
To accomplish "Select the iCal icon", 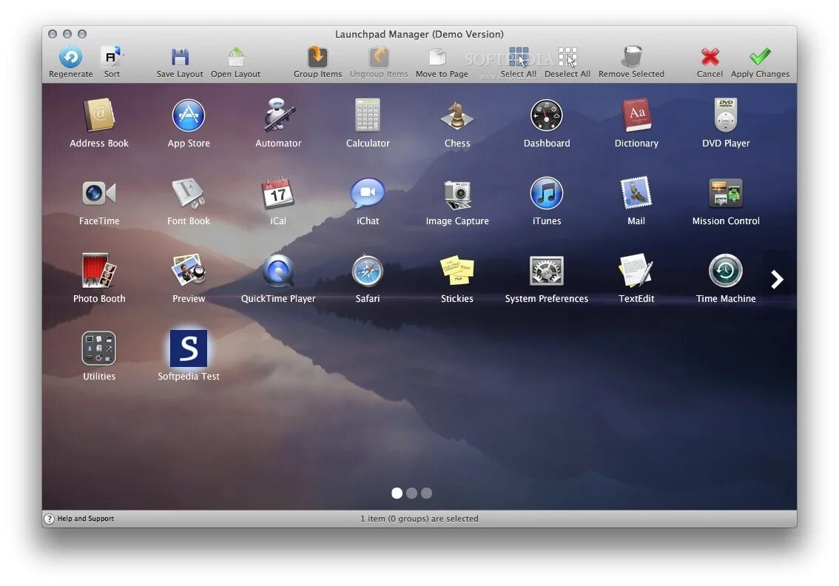I will point(277,192).
